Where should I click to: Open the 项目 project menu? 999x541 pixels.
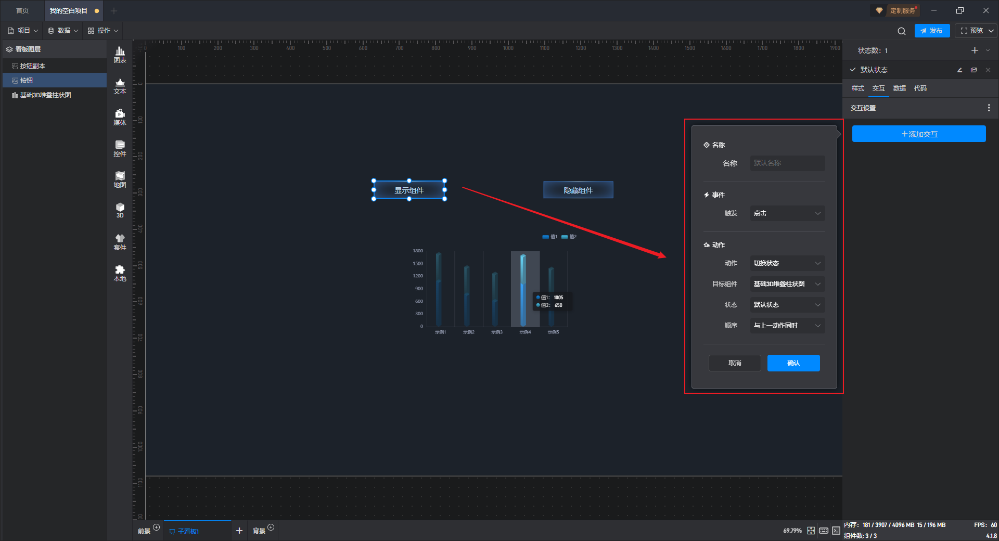point(23,31)
